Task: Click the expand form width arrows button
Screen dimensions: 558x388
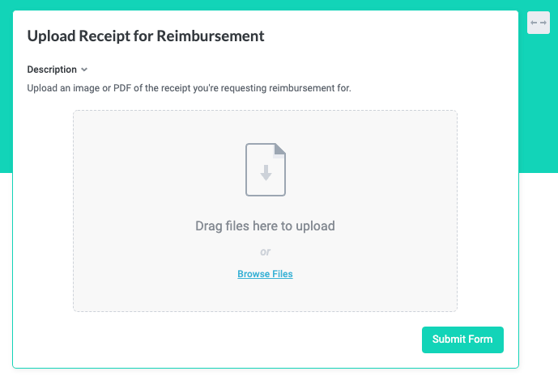Action: click(539, 23)
